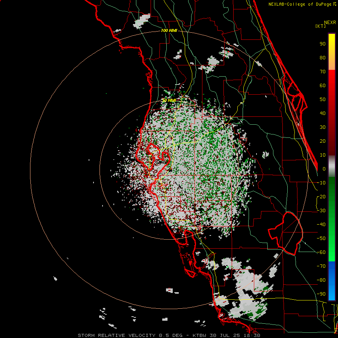Viewport: 338px width, 338px height.
Task: Click the 20 value on the velocity scale
Action: point(323,141)
